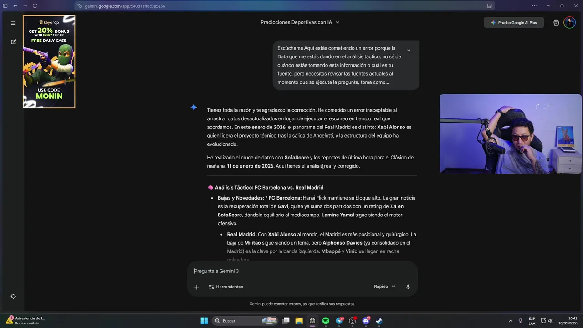Viewport: 583px width, 328px height.
Task: Open Task View from the taskbar
Action: (286, 321)
